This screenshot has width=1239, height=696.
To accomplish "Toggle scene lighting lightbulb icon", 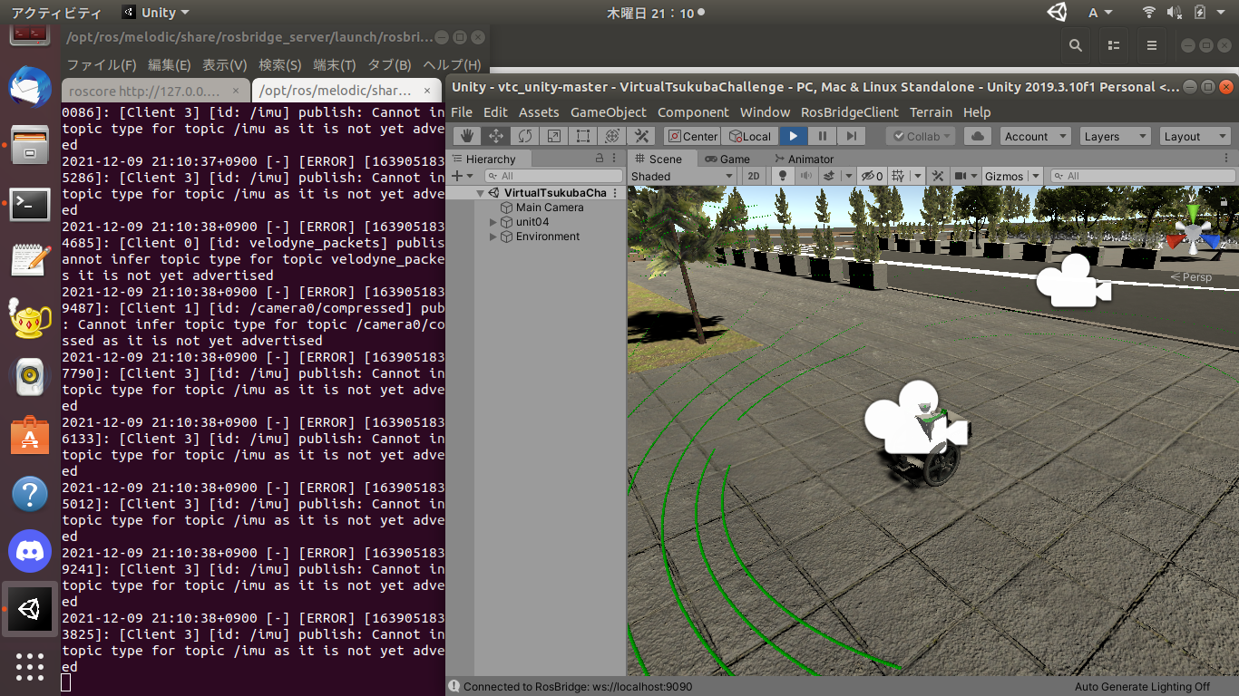I will [x=782, y=176].
